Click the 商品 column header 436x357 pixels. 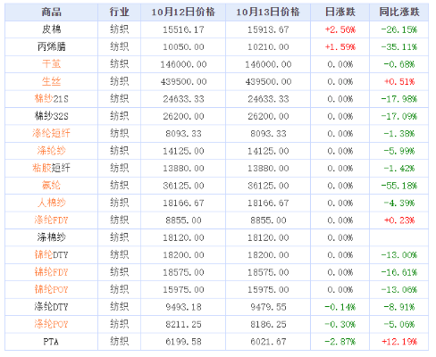51,12
